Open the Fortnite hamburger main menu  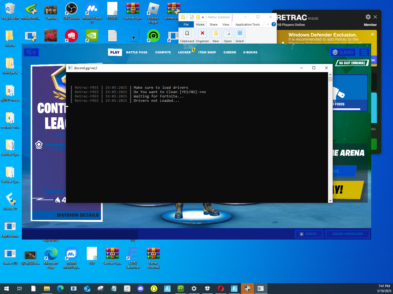point(364,52)
